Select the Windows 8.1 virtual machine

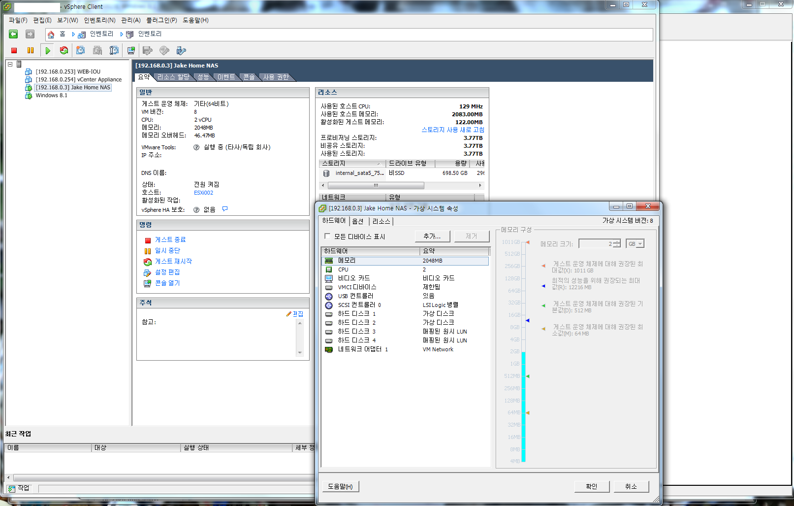click(x=51, y=95)
